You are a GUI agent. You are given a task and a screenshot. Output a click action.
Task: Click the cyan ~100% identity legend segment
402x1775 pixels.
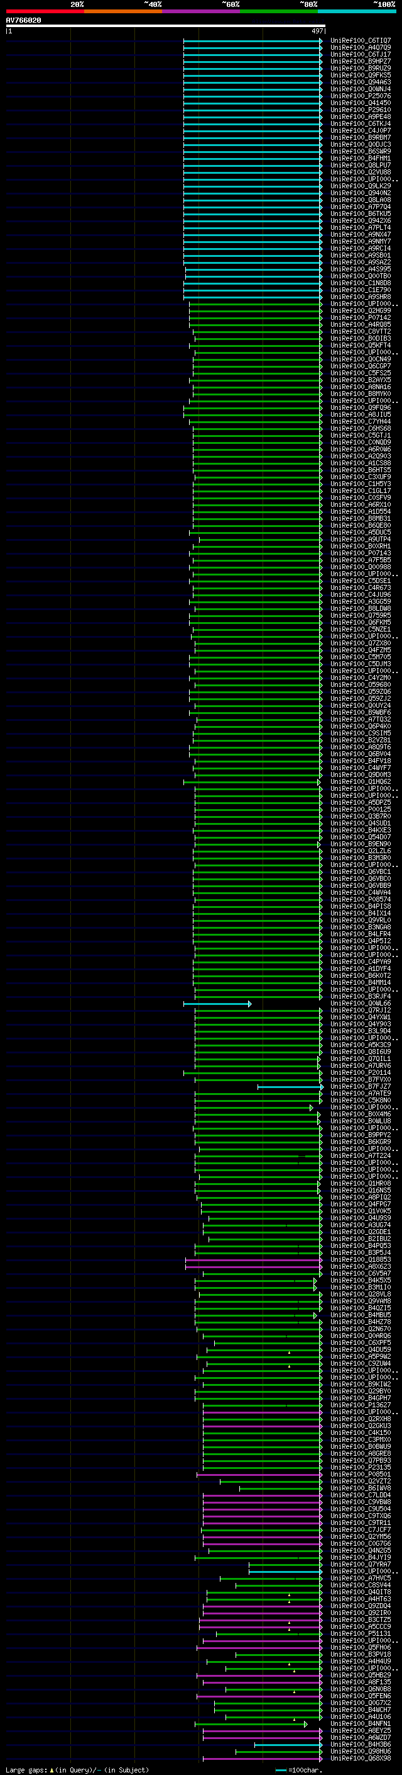pos(357,11)
